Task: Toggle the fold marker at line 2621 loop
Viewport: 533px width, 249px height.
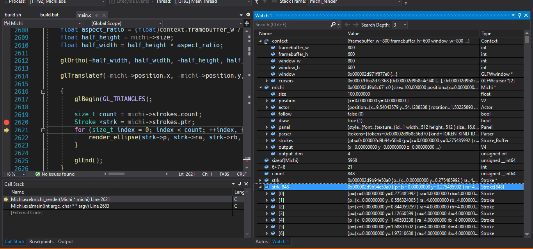Action: 43,130
